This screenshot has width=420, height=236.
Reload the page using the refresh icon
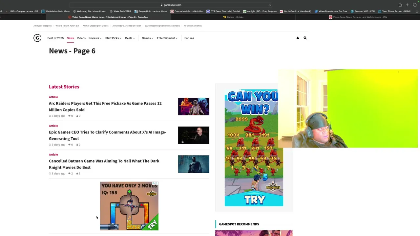pos(270,5)
